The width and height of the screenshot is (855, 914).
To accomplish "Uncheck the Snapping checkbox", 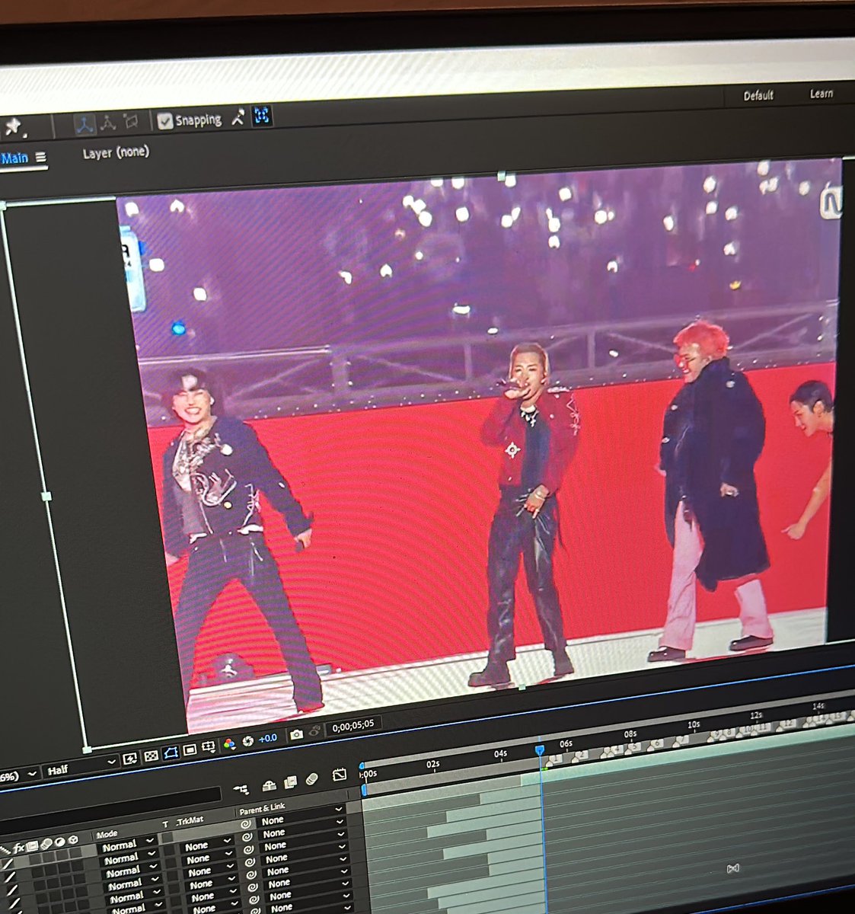I will click(x=165, y=120).
